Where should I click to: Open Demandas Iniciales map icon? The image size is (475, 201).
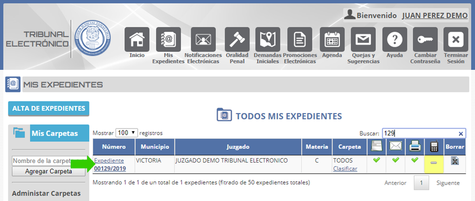268,40
